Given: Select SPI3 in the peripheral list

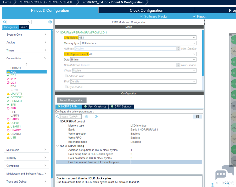Looking at the screenshot, I should (x=13, y=112).
